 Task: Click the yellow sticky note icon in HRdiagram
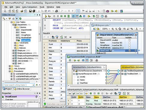pos(98,29)
